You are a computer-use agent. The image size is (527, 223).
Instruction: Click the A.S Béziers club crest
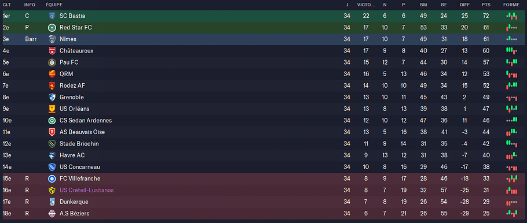click(52, 214)
